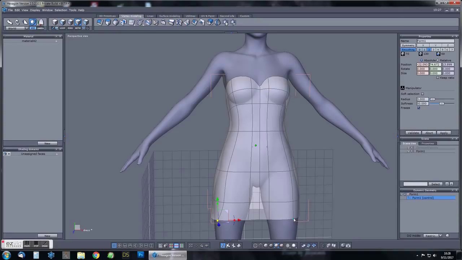Click the LOOP selection button

click(63, 28)
